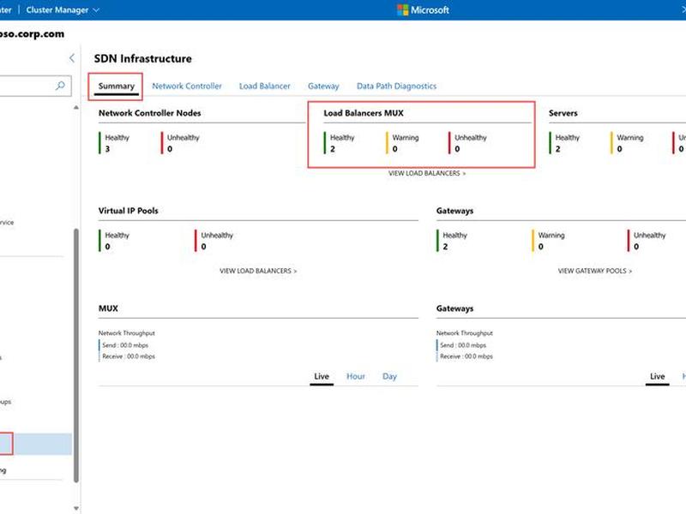Click the sidebar search input field
This screenshot has width=686, height=514.
tap(27, 86)
